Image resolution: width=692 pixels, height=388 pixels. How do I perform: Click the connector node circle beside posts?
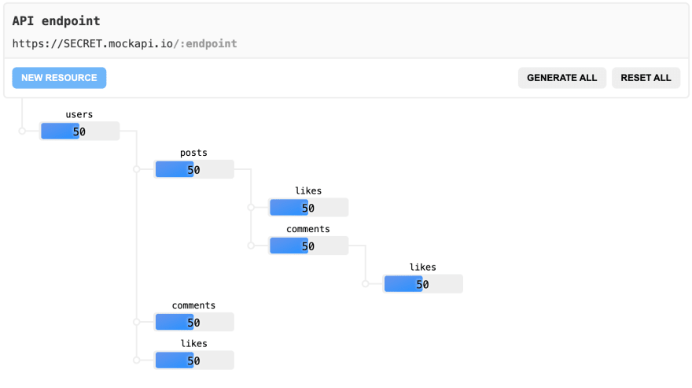pyautogui.click(x=137, y=169)
